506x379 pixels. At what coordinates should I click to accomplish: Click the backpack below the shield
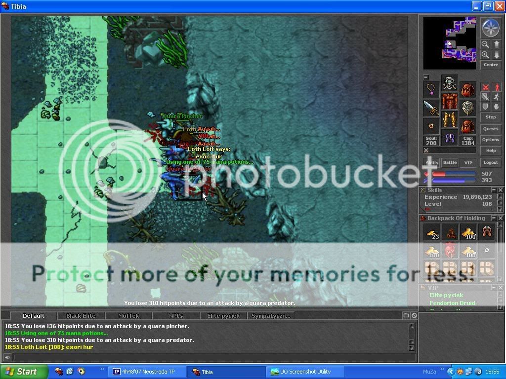(x=467, y=126)
